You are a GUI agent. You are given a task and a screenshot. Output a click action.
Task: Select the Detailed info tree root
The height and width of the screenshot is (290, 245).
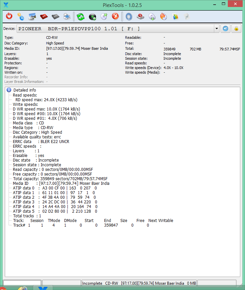(25, 90)
